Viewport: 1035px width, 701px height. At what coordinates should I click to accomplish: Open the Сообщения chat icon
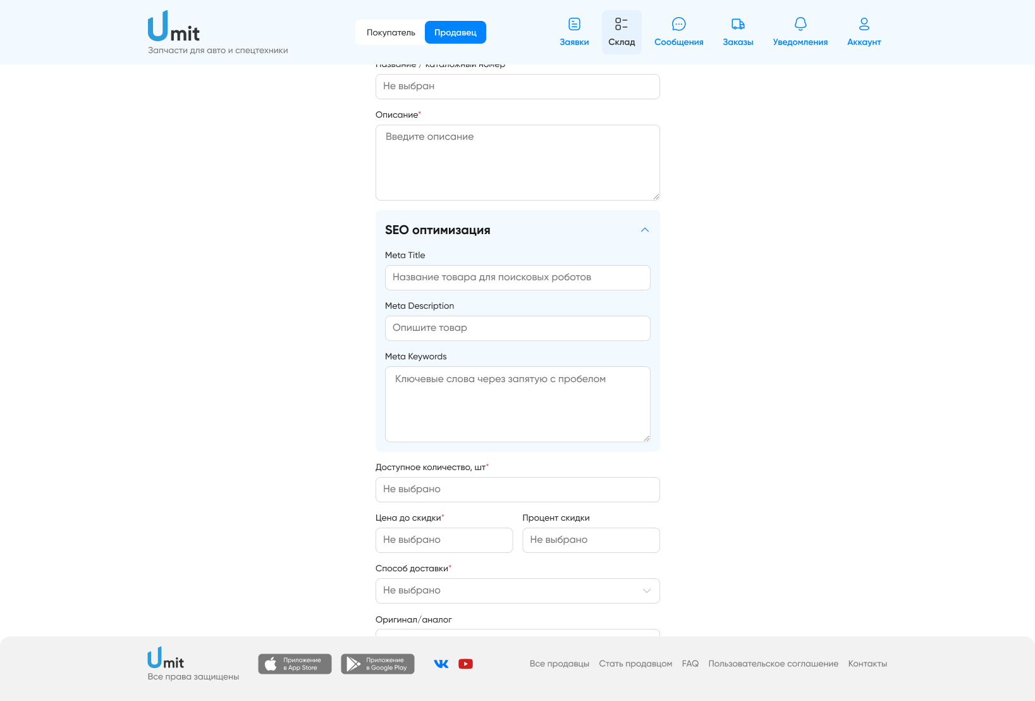coord(678,25)
